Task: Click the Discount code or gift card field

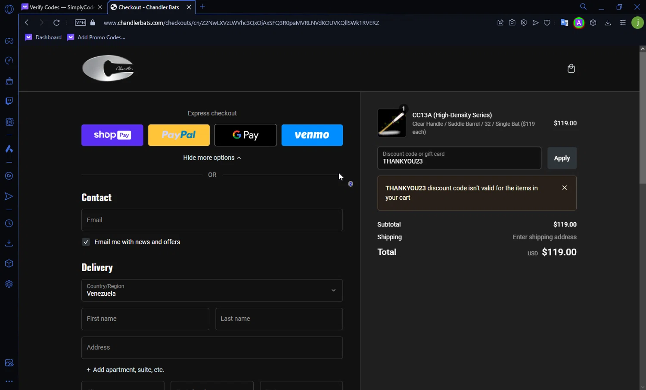Action: click(459, 158)
